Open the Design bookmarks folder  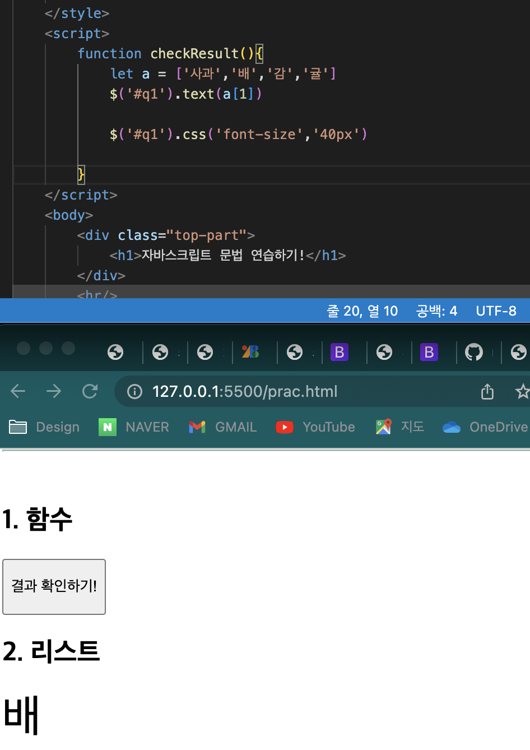44,427
